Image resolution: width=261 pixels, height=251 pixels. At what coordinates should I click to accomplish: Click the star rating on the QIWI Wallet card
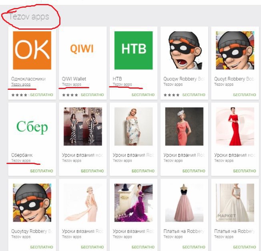coord(70,95)
